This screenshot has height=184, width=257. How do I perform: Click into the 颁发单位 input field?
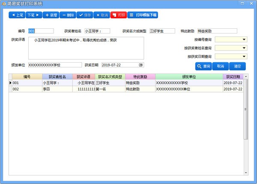tap(54, 65)
